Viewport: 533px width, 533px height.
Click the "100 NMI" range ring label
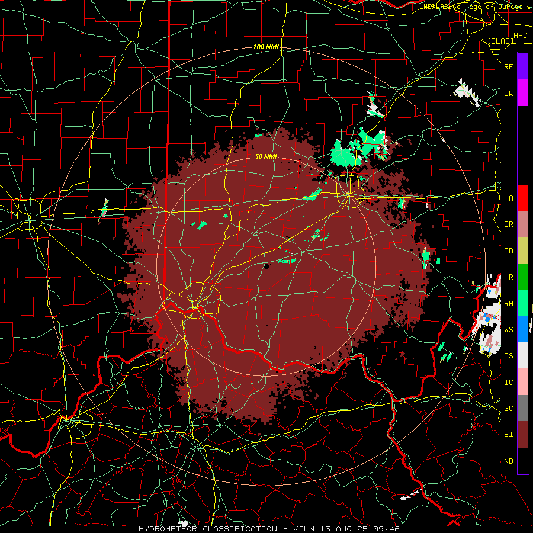tap(266, 47)
